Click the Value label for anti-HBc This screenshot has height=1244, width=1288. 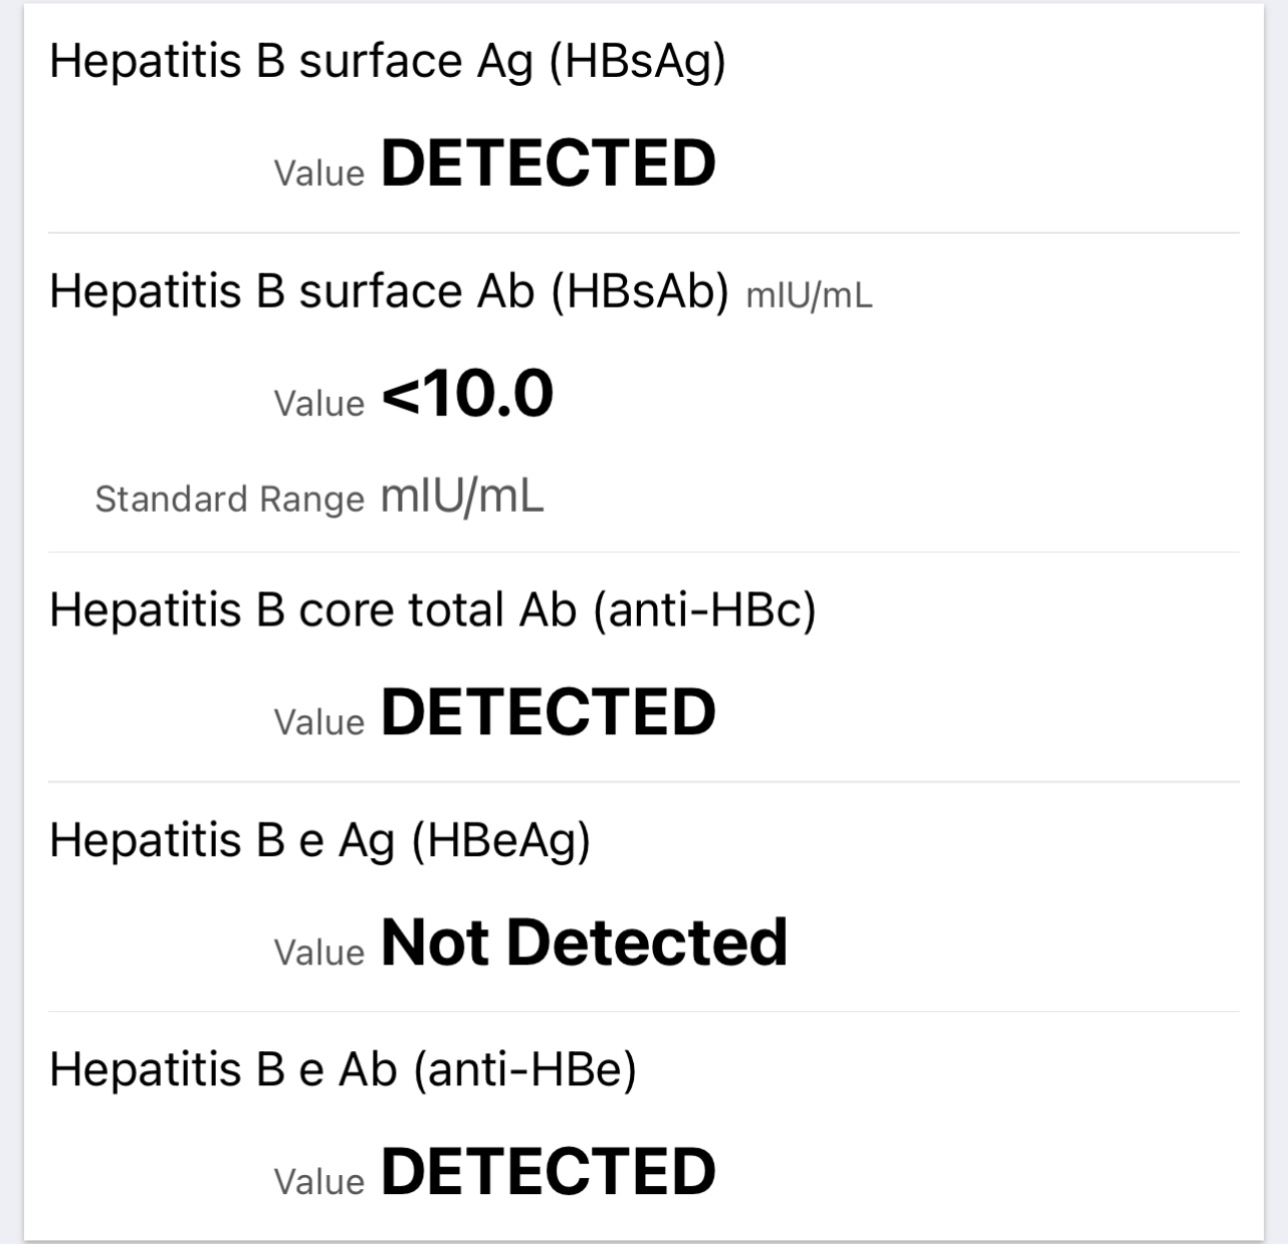pyautogui.click(x=320, y=722)
